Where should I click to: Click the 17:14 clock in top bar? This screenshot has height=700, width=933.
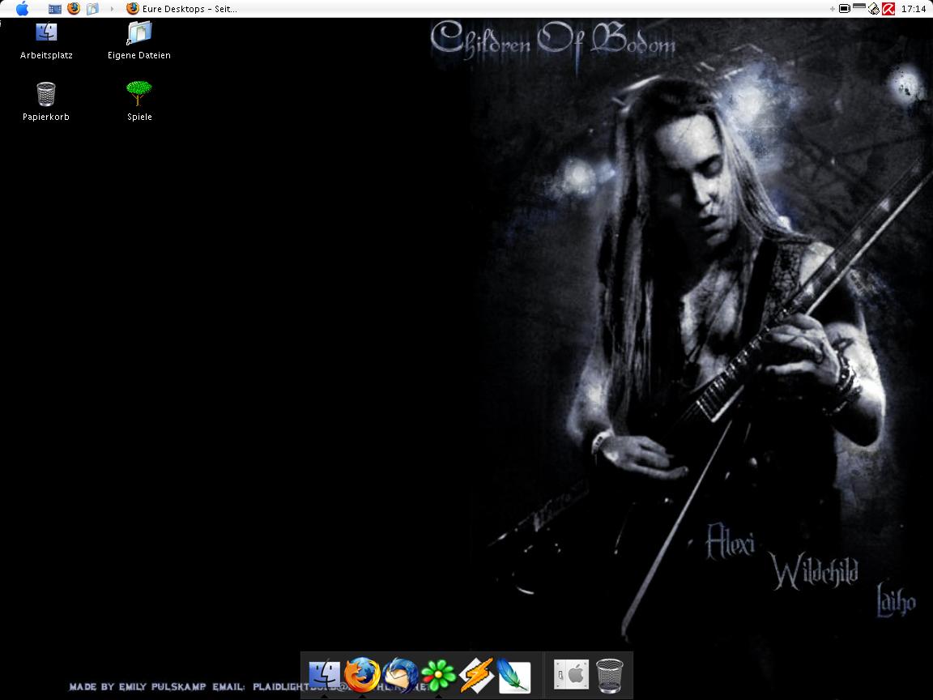point(914,9)
